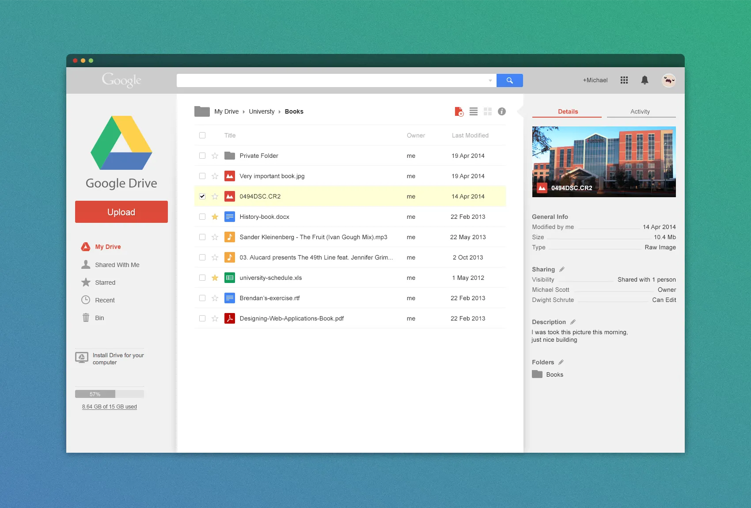This screenshot has height=508, width=751.
Task: Check the university-schedule.xls checkbox
Action: point(202,278)
